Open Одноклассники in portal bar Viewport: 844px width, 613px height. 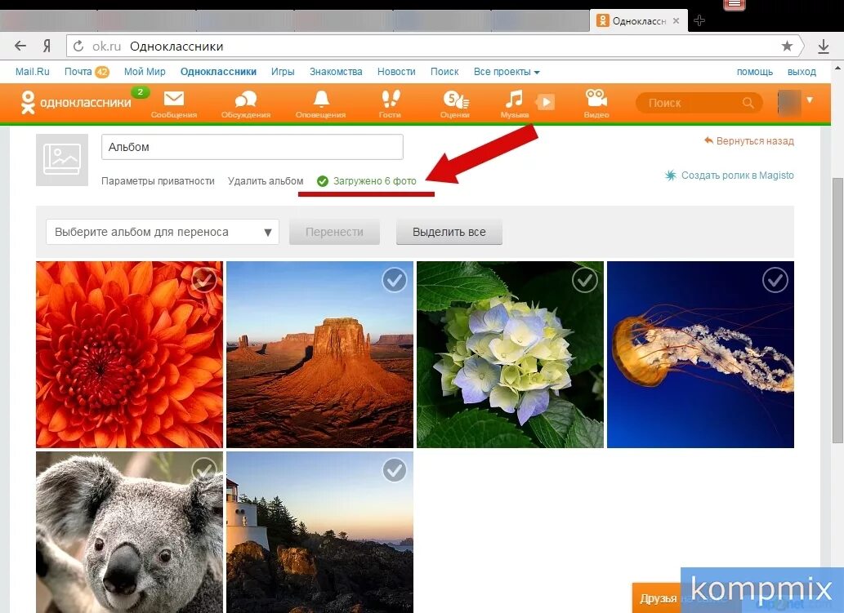pos(218,72)
